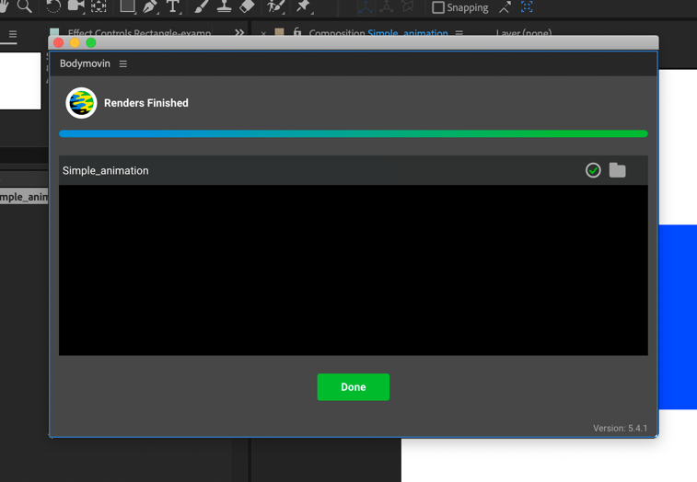Click the render progress bar

tap(353, 134)
